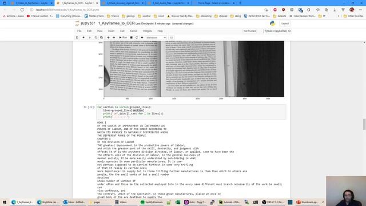
Task: Click the Logout button
Action: pos(285,23)
